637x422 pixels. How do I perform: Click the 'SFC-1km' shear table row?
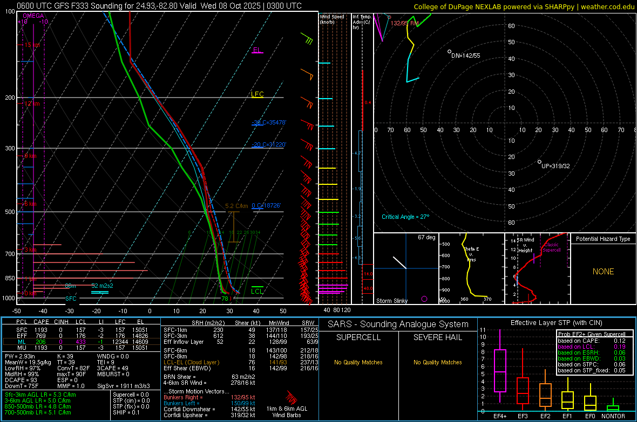[x=240, y=330]
